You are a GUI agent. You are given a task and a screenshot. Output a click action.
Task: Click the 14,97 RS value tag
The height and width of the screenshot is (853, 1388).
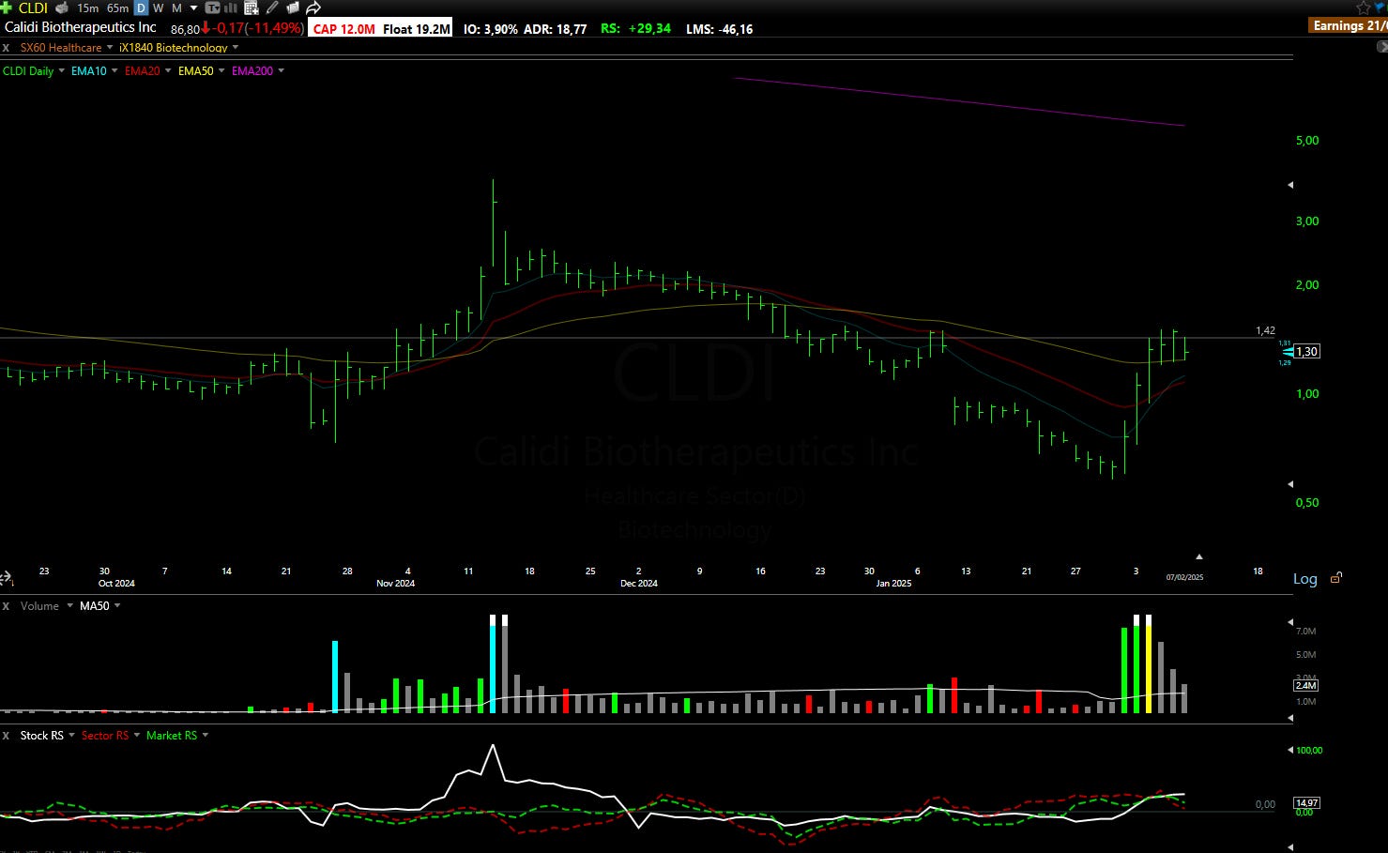pos(1306,803)
